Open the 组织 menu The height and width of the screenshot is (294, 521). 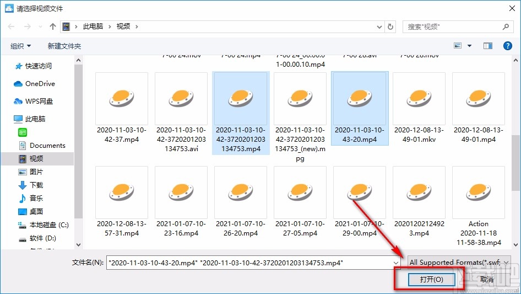[x=20, y=46]
